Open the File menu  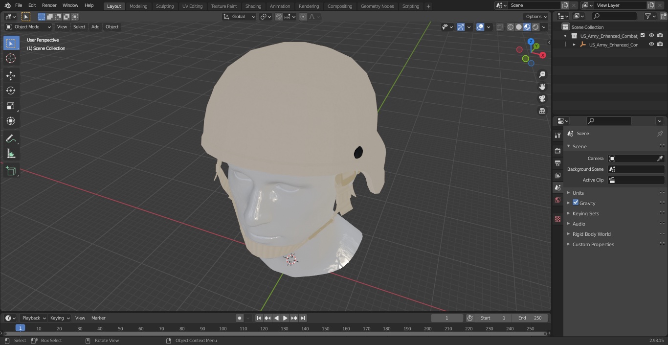[x=19, y=5]
